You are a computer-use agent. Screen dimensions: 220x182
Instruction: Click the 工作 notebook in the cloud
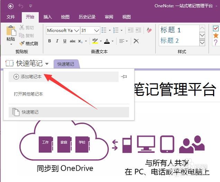point(45,144)
